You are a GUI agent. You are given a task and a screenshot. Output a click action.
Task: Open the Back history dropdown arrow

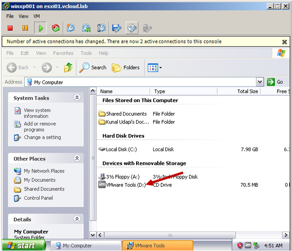point(34,67)
